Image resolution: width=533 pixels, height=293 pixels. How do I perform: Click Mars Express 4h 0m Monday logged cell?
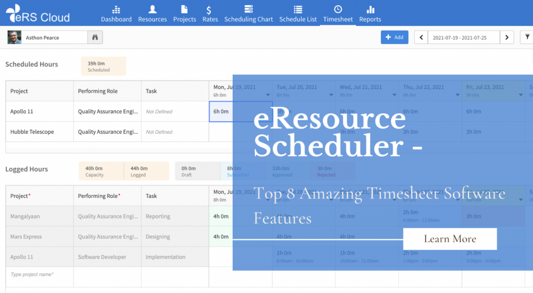click(x=240, y=237)
